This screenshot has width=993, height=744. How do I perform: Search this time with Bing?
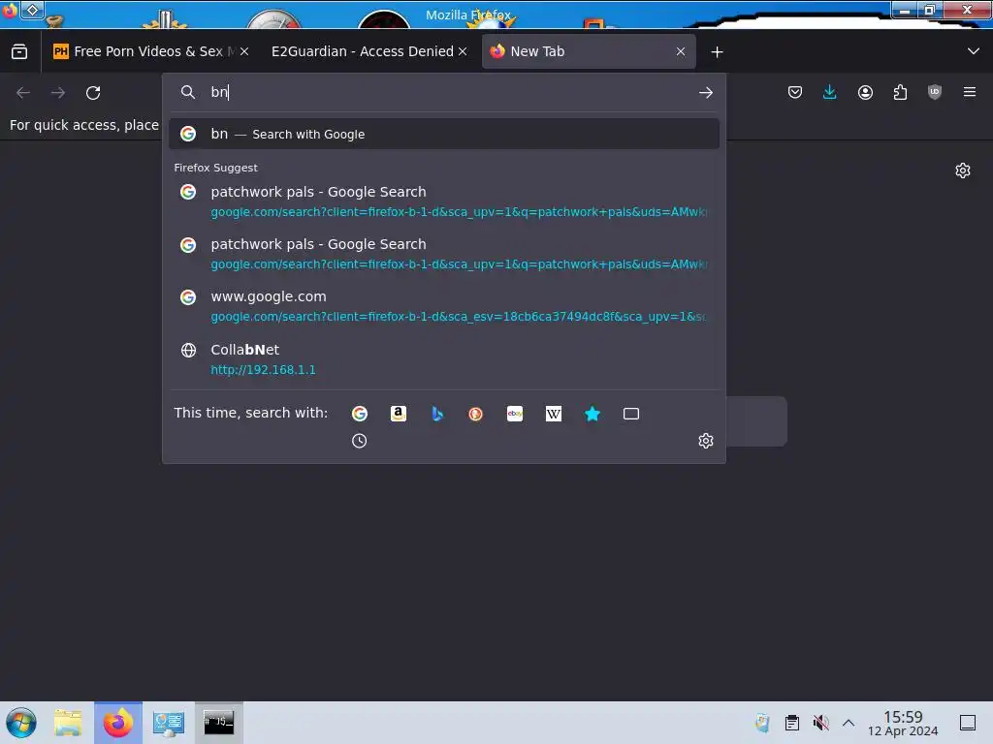pos(437,413)
